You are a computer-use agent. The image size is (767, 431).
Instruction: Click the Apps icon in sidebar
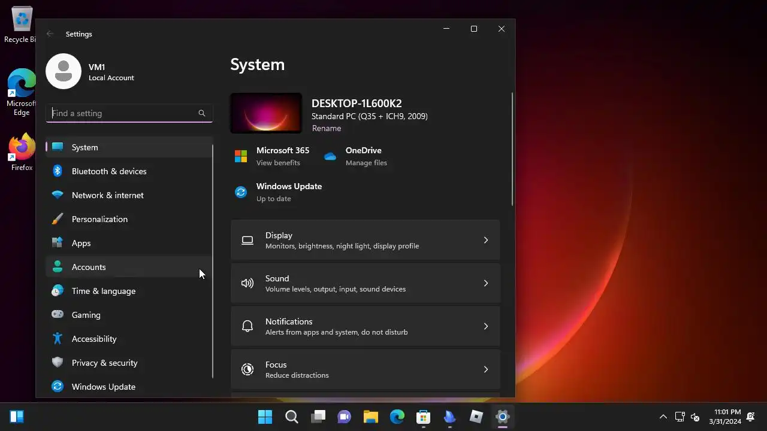(x=58, y=242)
